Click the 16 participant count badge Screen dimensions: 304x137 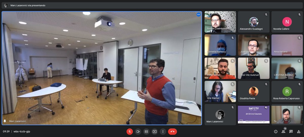pos(285,128)
